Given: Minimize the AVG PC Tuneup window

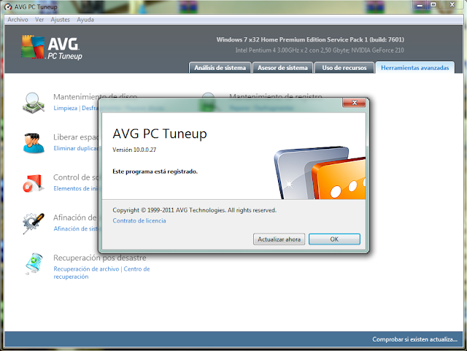Looking at the screenshot, I should 420,4.
